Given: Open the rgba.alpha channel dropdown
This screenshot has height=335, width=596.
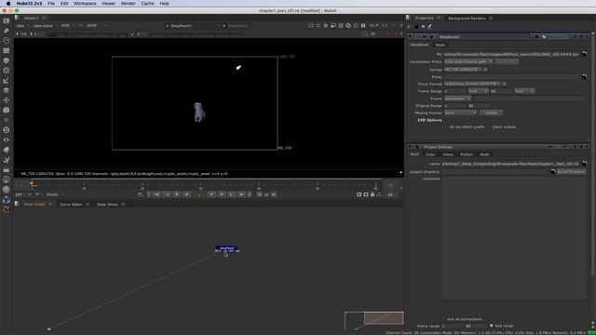Looking at the screenshot, I should (46, 26).
